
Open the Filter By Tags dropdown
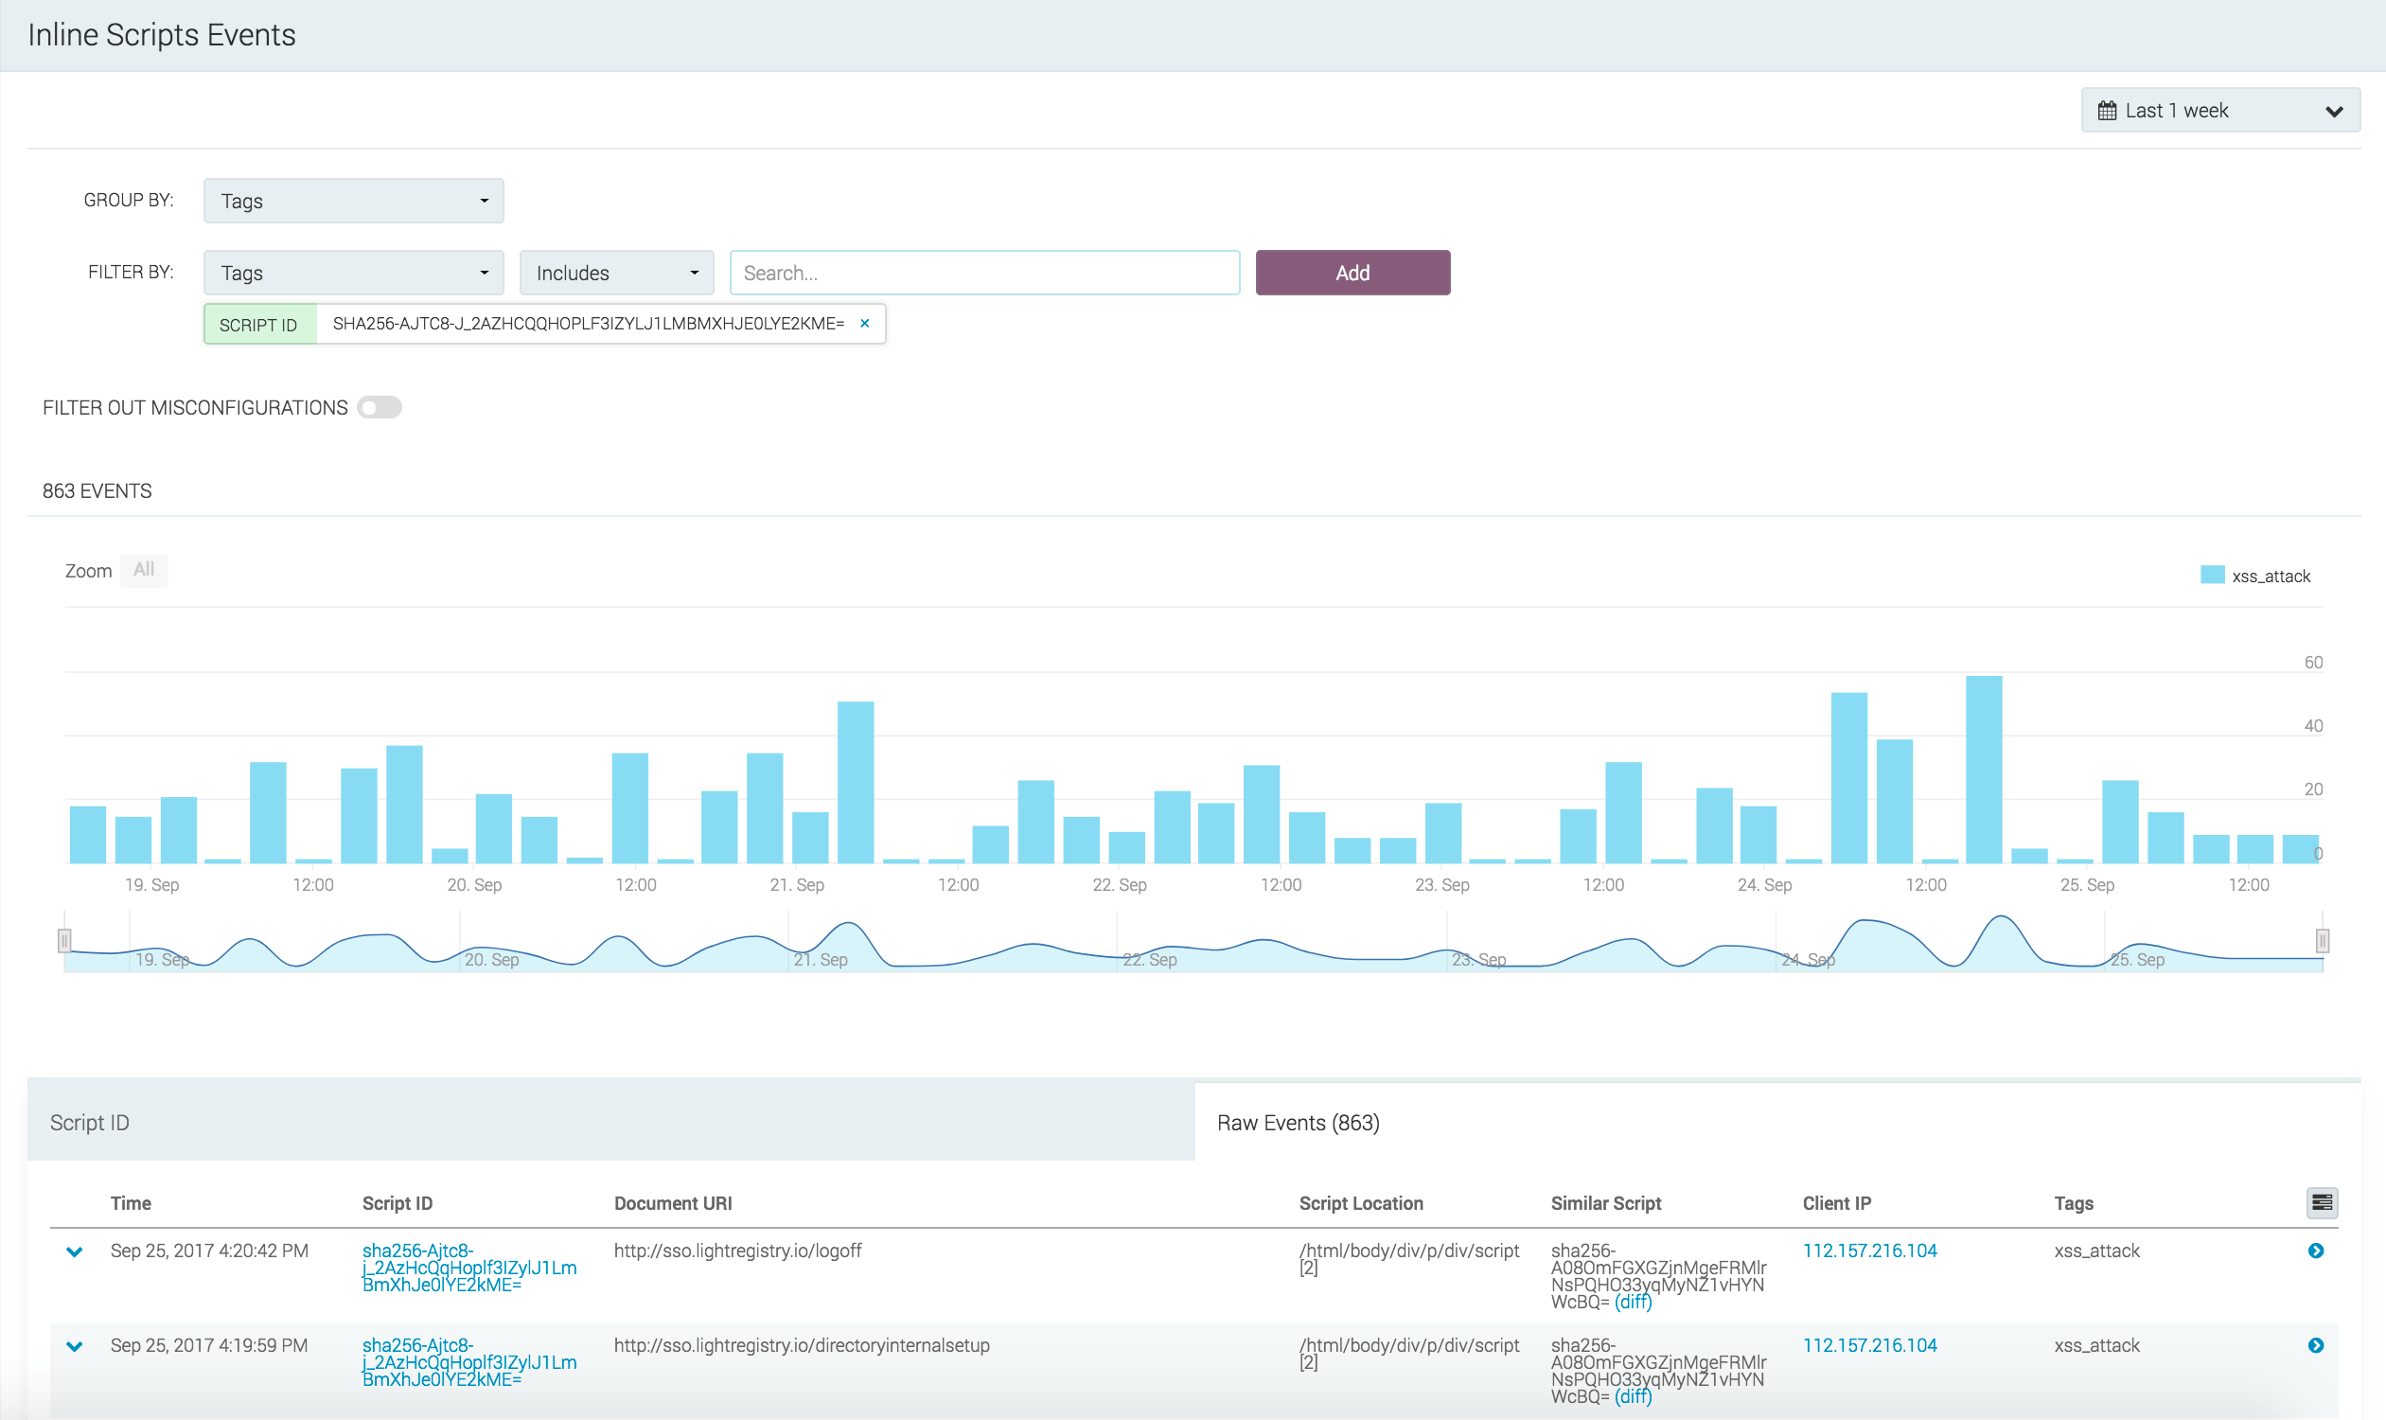(x=353, y=273)
